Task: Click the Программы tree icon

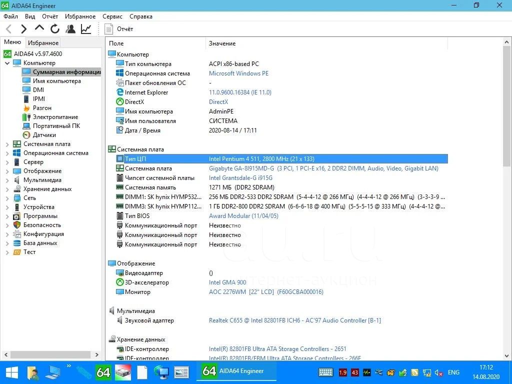Action: 17,216
